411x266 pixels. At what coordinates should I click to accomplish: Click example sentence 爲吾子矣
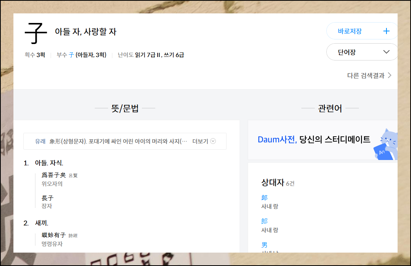(x=54, y=175)
